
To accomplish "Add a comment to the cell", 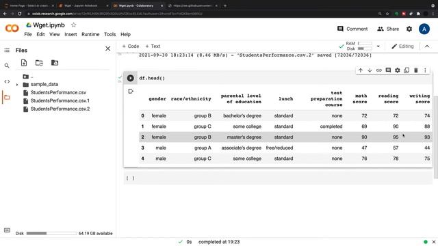I will (388, 70).
